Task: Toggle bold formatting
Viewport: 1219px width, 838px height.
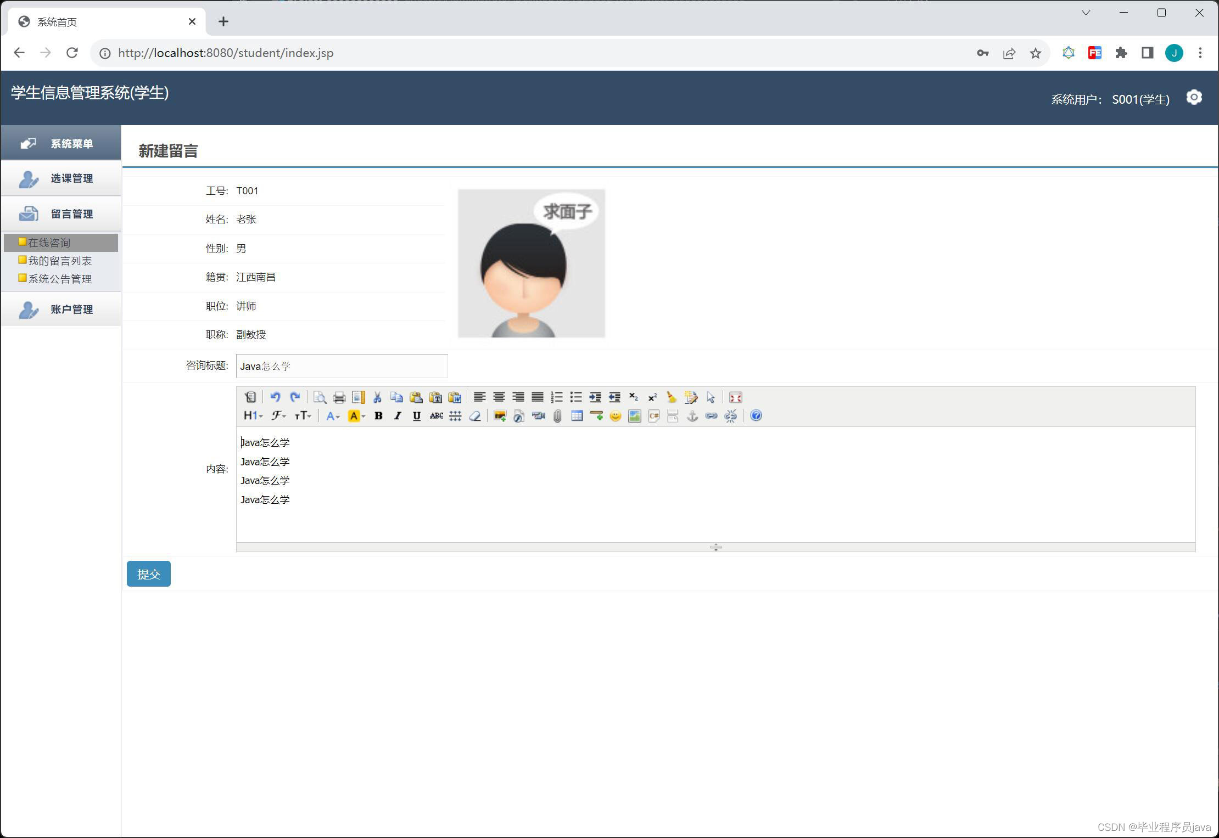Action: (x=378, y=415)
